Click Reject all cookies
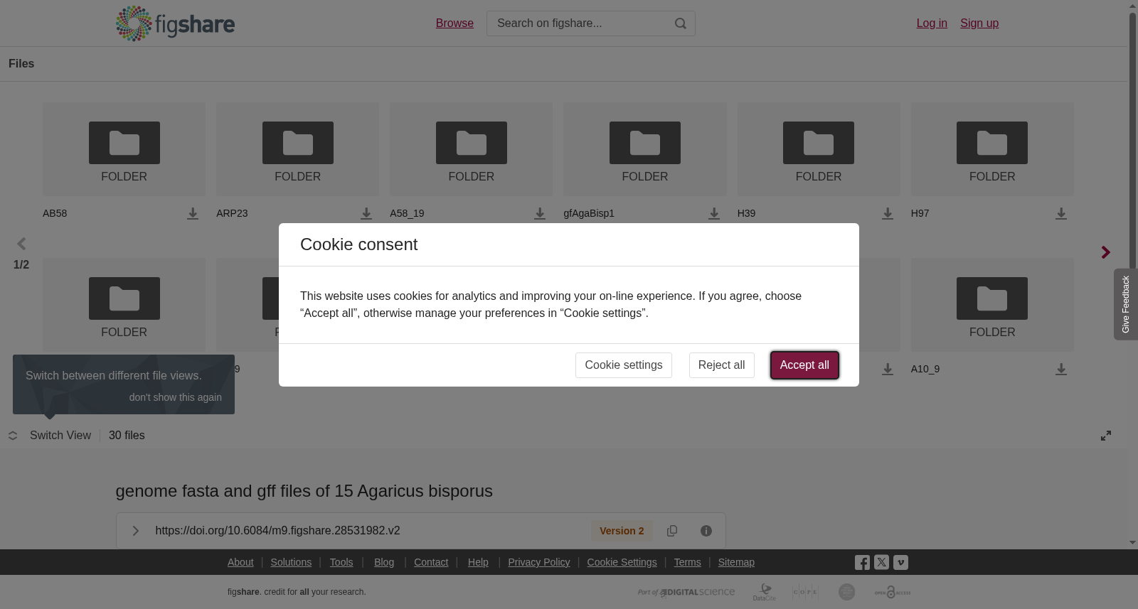This screenshot has width=1138, height=609. click(721, 365)
